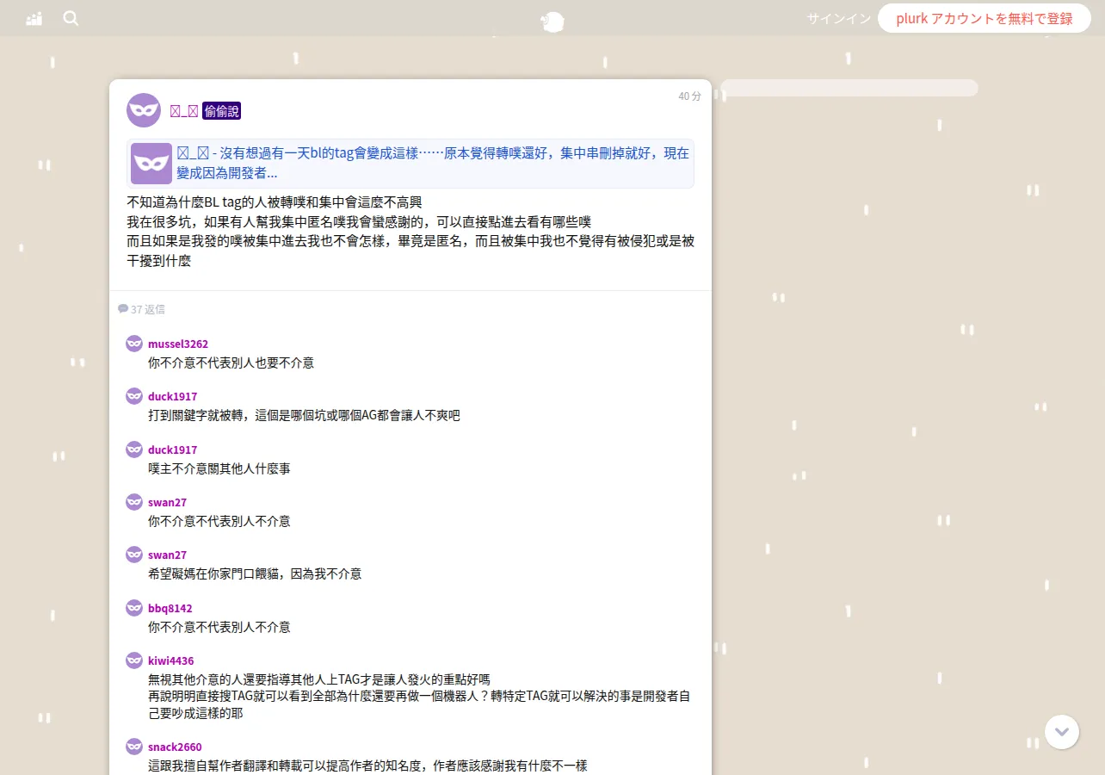Click bbq8142's mask avatar icon
This screenshot has height=775, width=1105.
[x=134, y=608]
